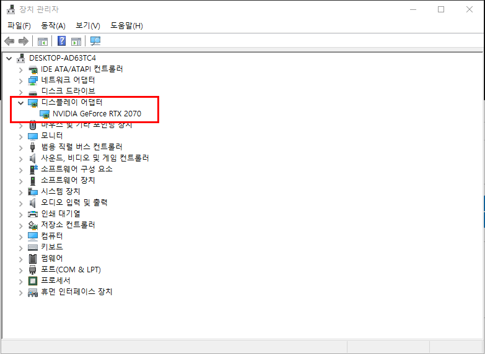
Task: Expand the 휴먼 인터페이스 장치 node
Action: [20, 293]
